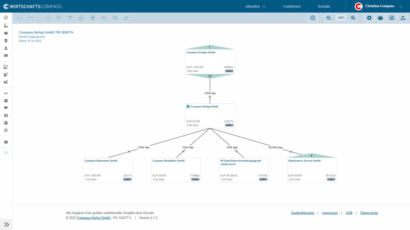The width and height of the screenshot is (410, 230).
Task: Click the redo arrow in the toolbar
Action: (31, 18)
